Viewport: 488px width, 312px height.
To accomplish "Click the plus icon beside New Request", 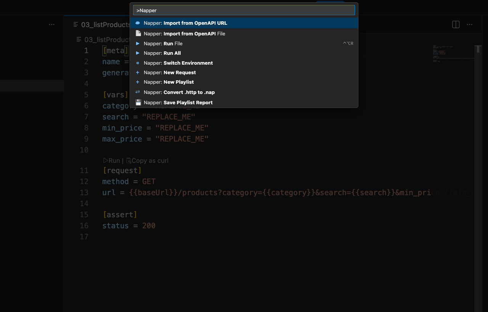I will [138, 72].
